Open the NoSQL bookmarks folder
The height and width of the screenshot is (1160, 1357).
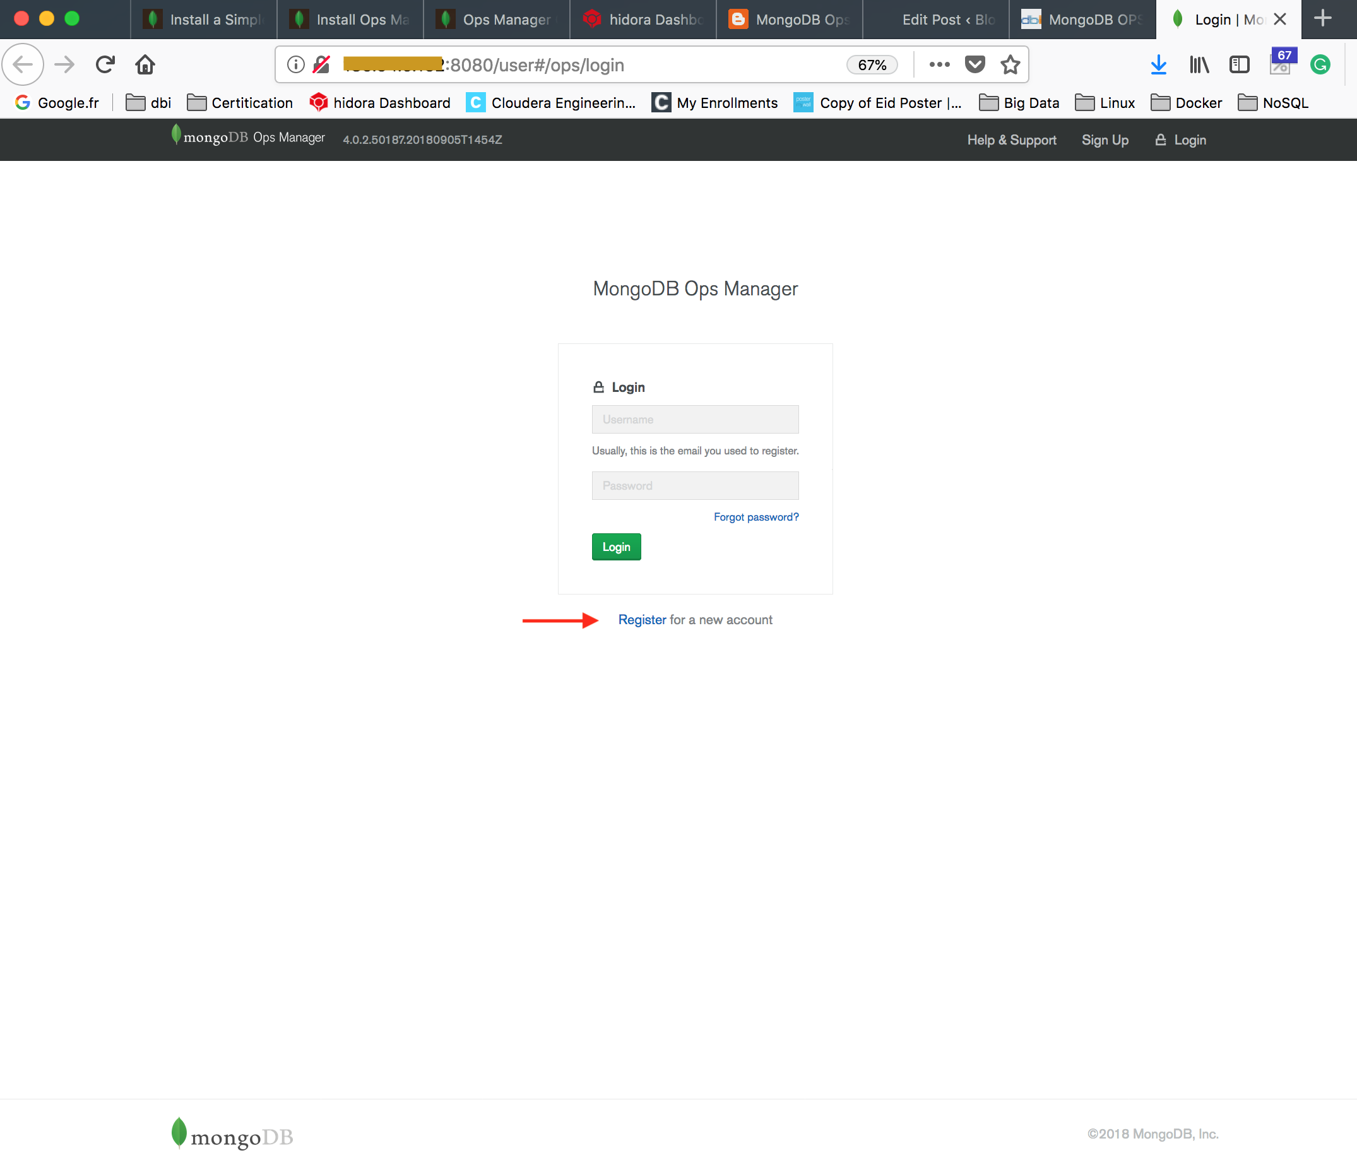coord(1273,102)
